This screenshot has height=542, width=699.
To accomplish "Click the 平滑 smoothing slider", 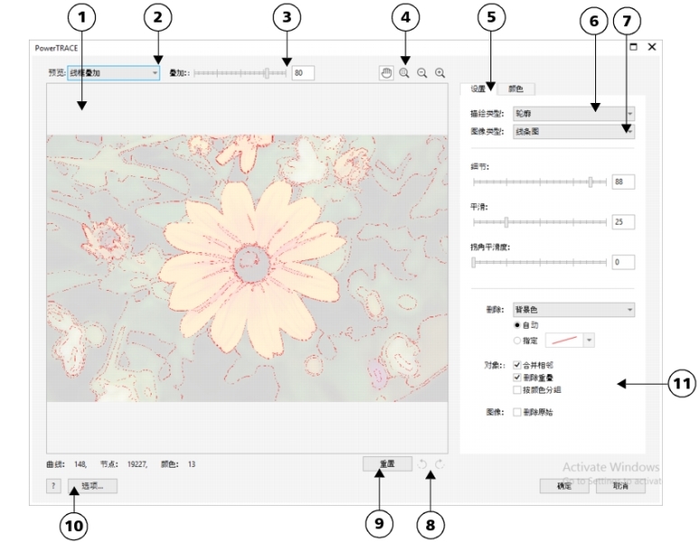I will point(540,221).
